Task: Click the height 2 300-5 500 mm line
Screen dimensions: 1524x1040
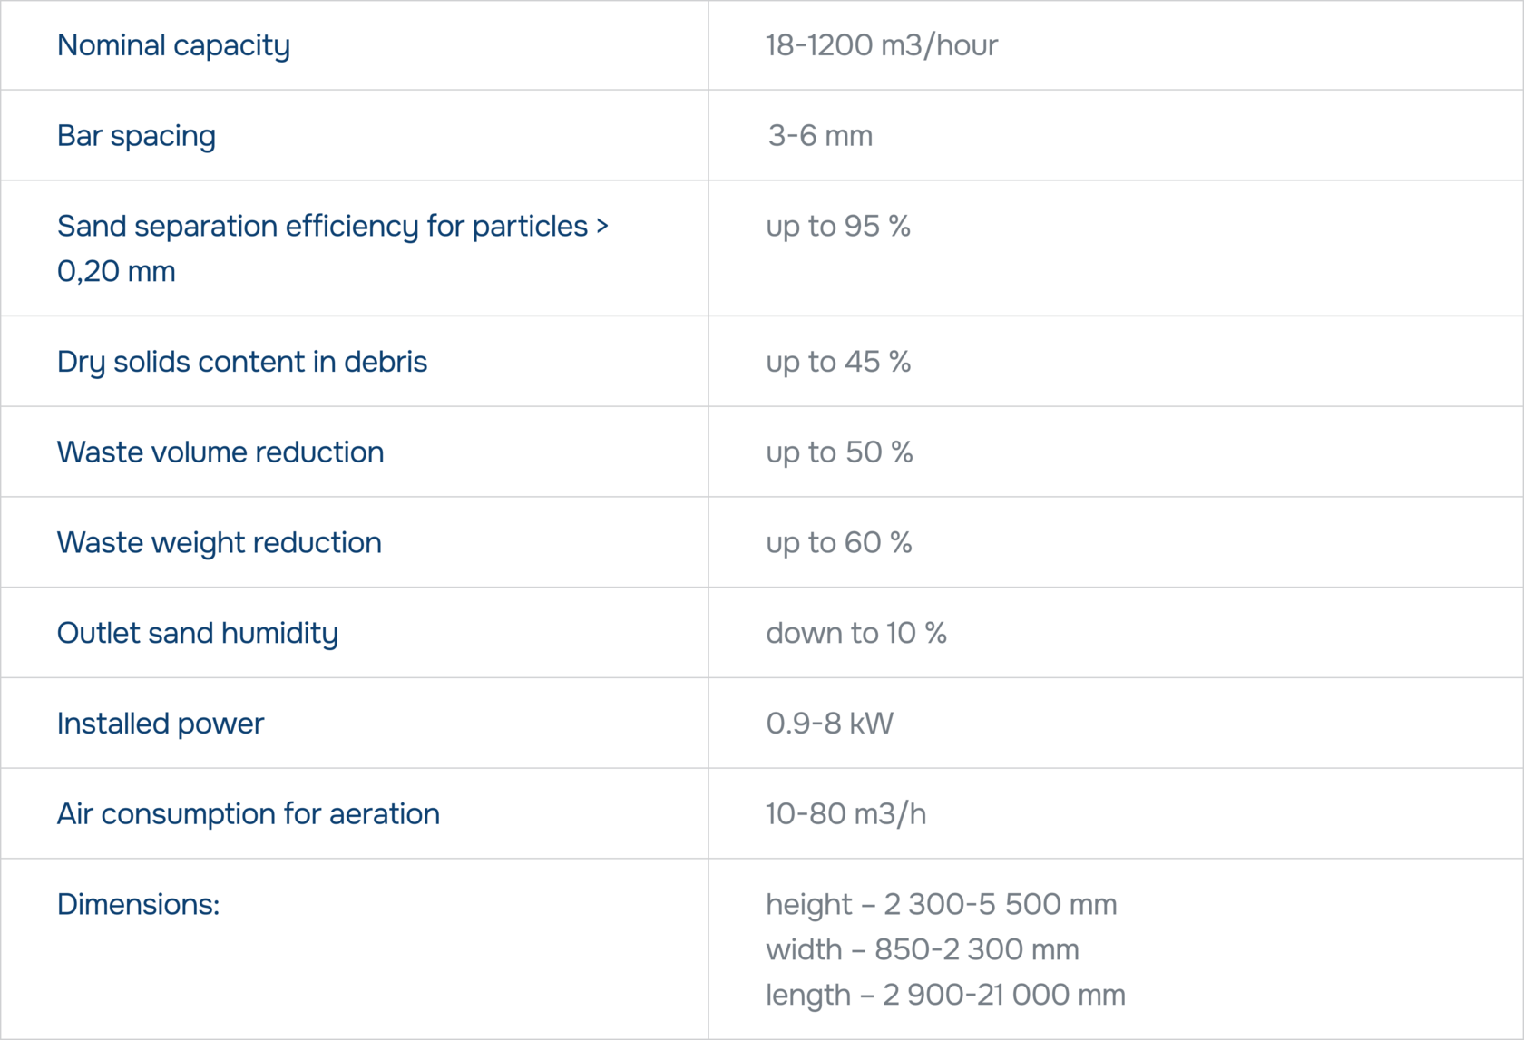Action: coord(941,905)
